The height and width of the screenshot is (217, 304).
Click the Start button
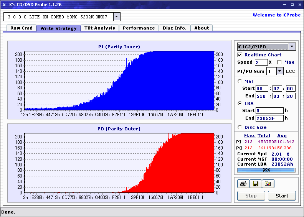282,196
